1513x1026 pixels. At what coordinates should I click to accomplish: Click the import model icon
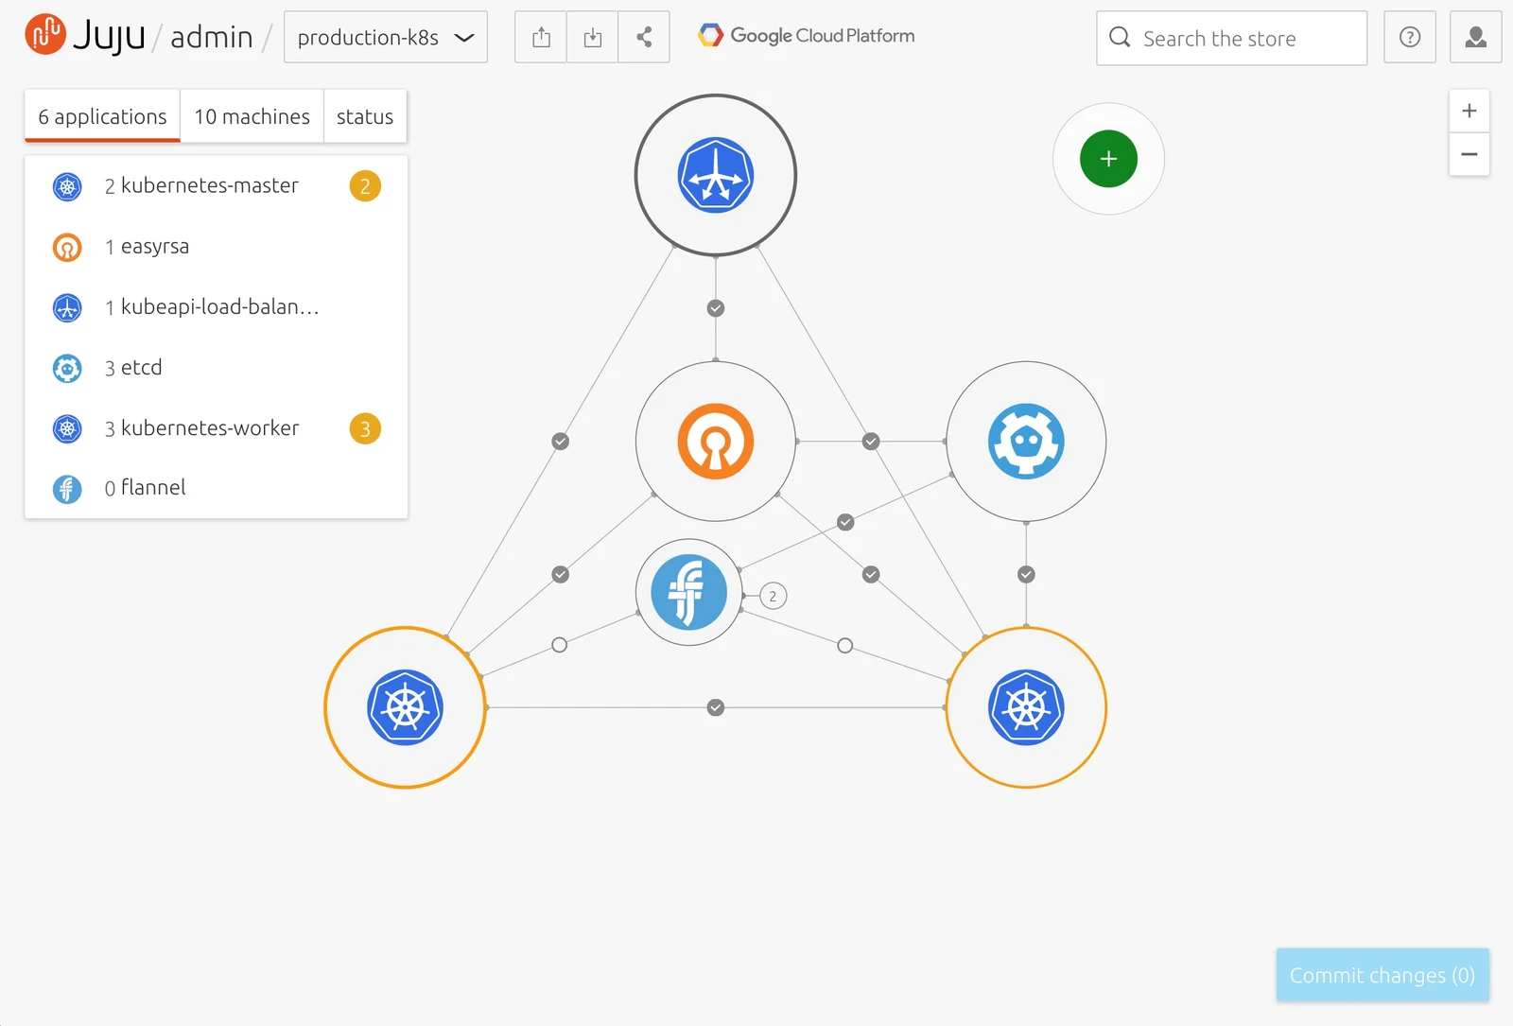pos(592,37)
